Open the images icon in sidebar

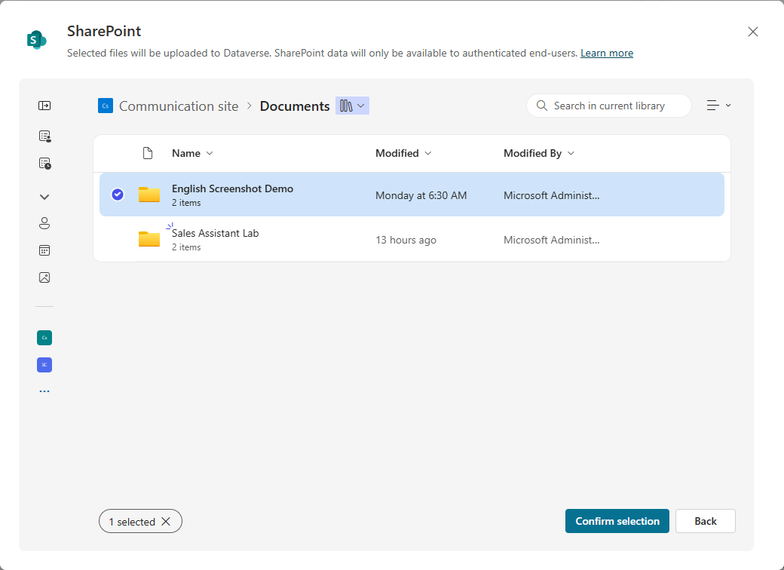coord(44,277)
